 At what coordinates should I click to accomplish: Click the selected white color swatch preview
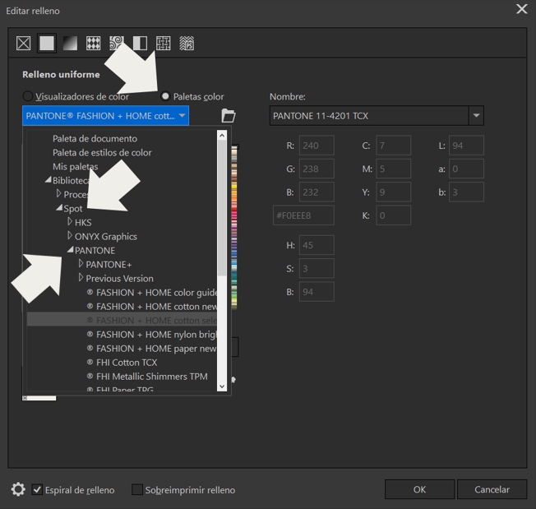click(x=41, y=398)
